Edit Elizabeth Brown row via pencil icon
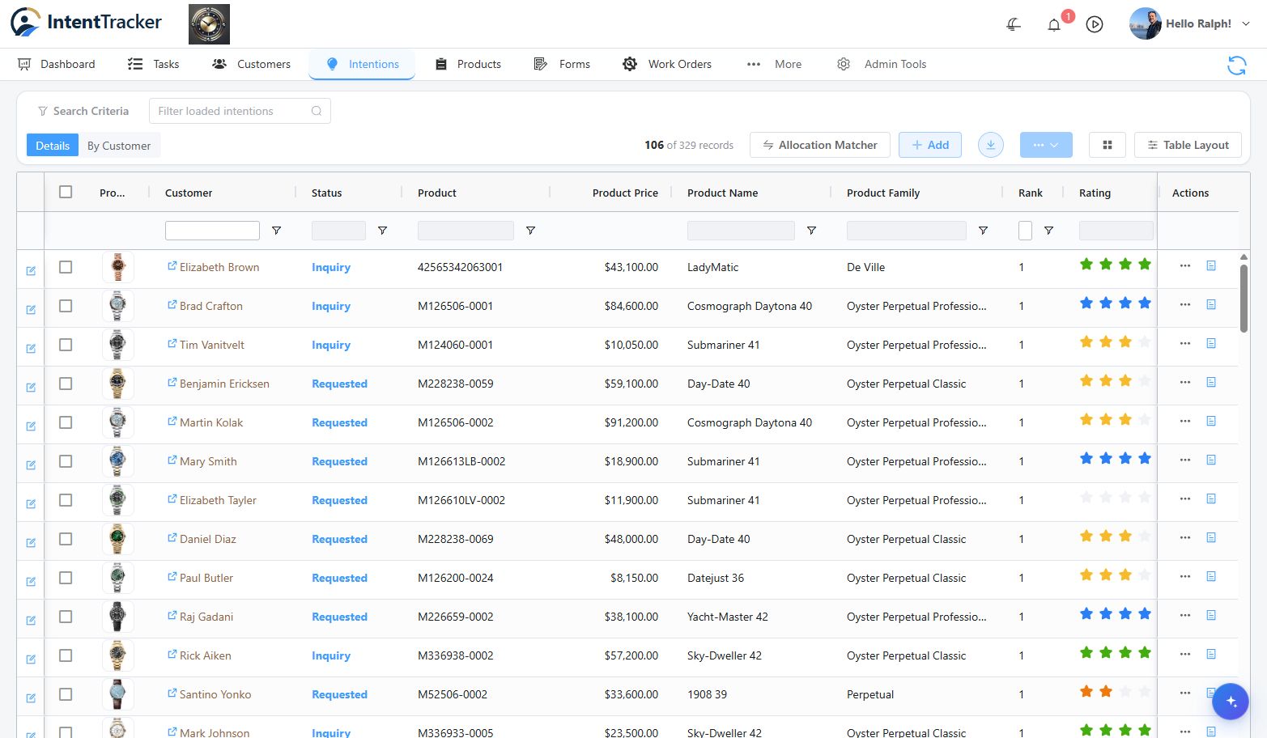Screen dimensions: 1267x738 pyautogui.click(x=31, y=271)
